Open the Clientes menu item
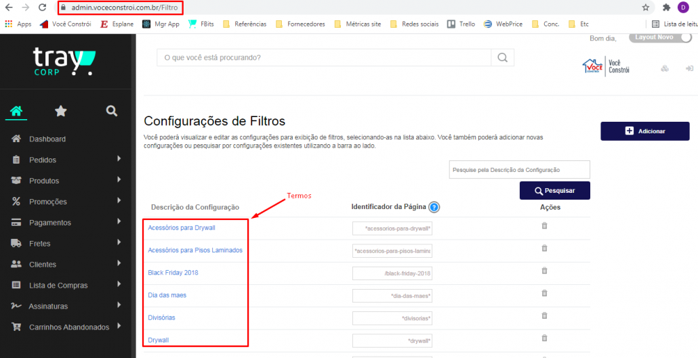This screenshot has width=698, height=358. coord(42,265)
